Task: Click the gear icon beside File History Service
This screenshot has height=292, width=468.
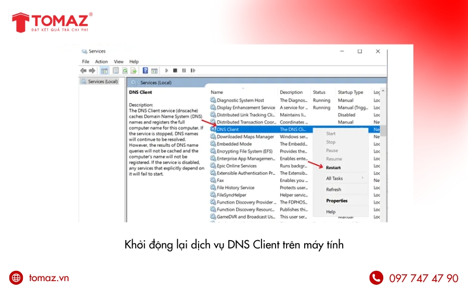Action: [213, 187]
